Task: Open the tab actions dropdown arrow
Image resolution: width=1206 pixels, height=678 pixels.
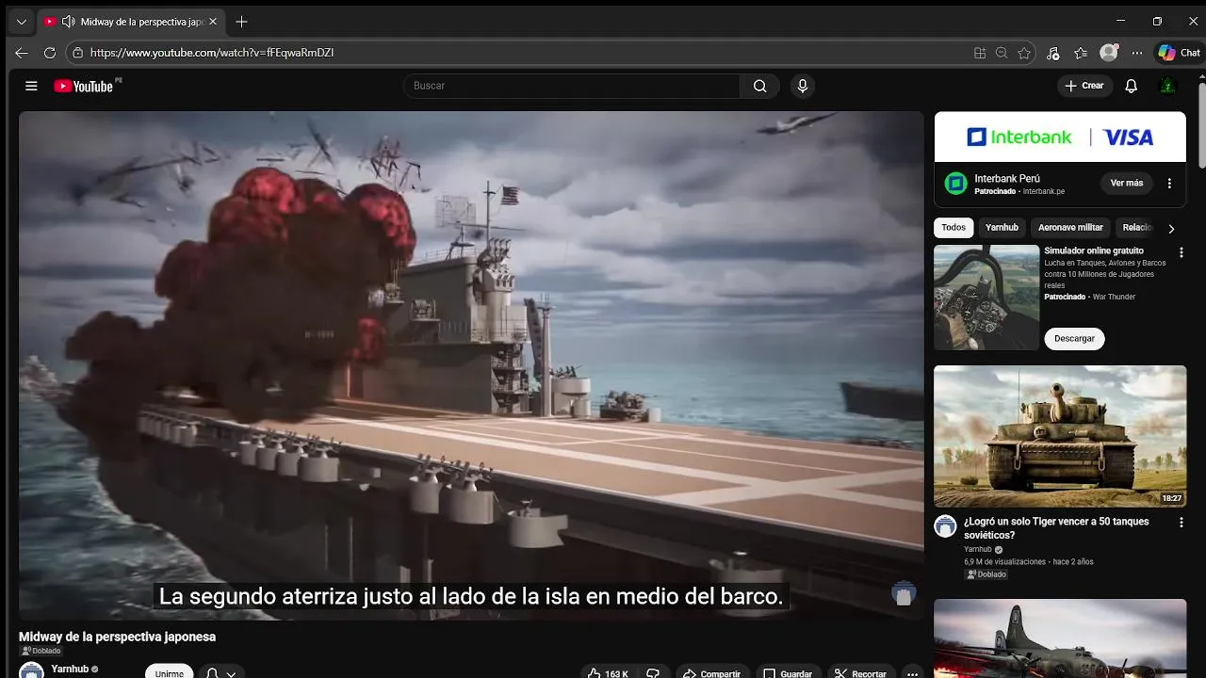Action: [22, 22]
